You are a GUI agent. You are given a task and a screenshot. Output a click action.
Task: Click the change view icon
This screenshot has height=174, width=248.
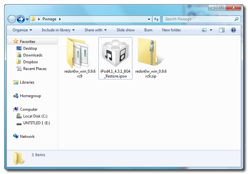[x=204, y=30]
